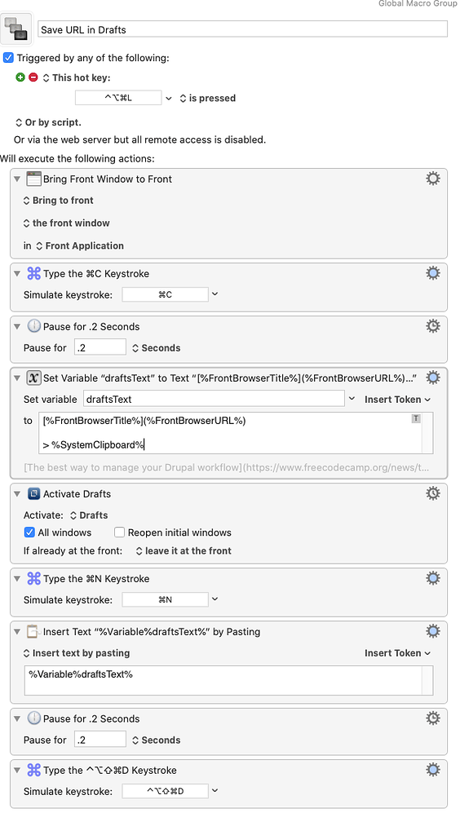This screenshot has height=835, width=460.
Task: Open Insert Token menu in Set Variable action
Action: coord(398,400)
